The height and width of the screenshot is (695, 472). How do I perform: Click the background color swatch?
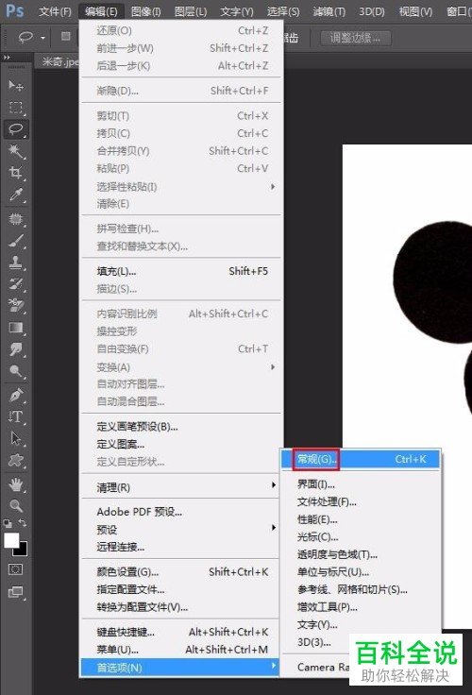(x=22, y=550)
